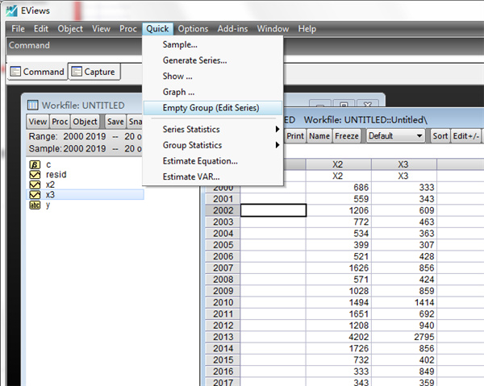Click the Sort button
484x386 pixels.
440,136
